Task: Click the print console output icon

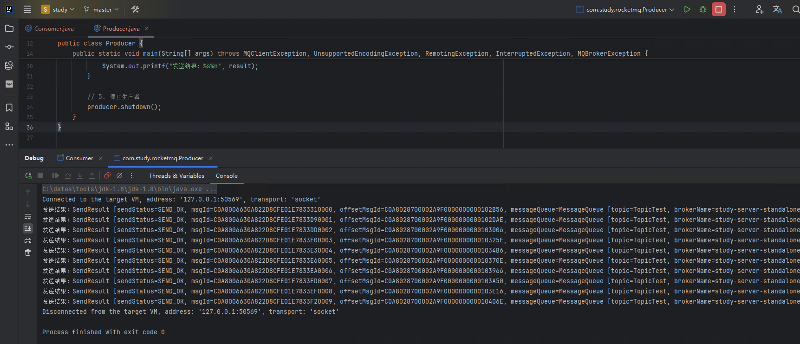Action: 28,240
